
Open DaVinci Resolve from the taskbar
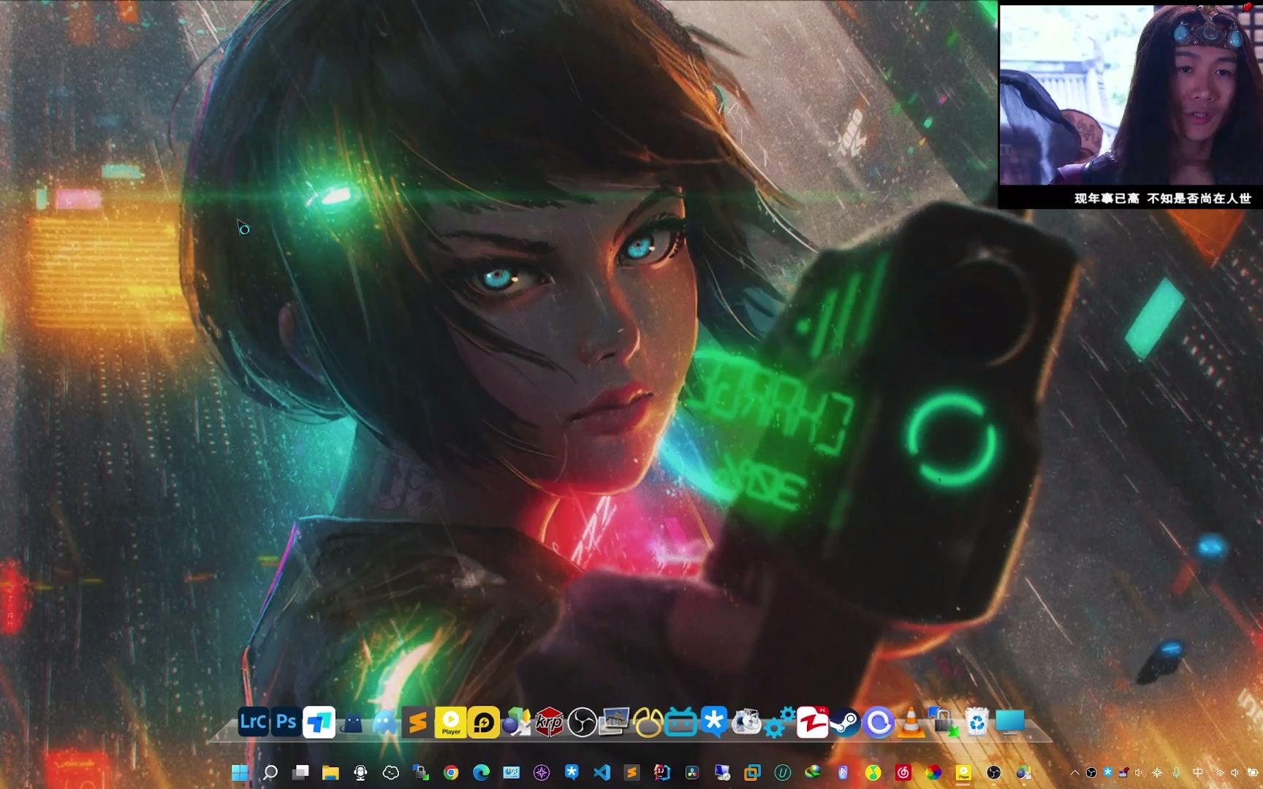(692, 773)
